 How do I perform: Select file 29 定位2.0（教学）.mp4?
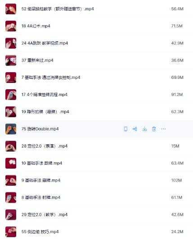click(45, 215)
